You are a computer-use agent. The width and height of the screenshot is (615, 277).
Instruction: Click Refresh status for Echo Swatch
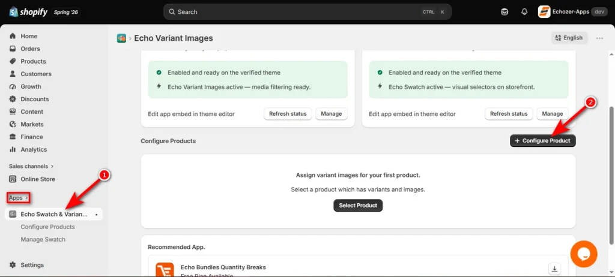(x=509, y=114)
